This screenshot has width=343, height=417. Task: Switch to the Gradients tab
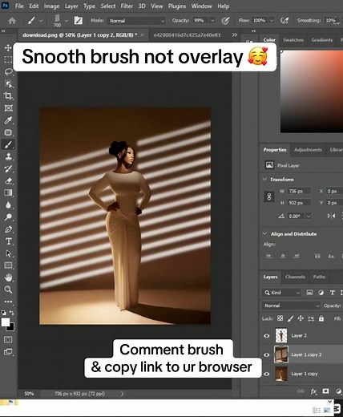(322, 40)
